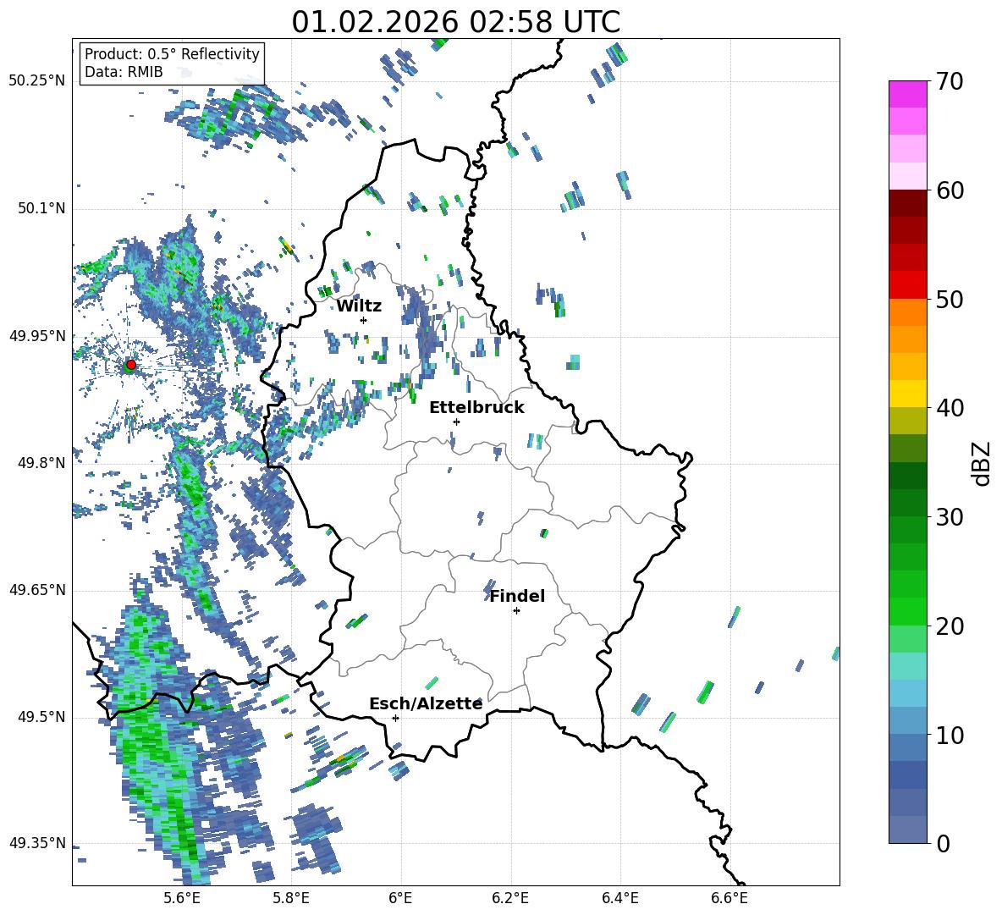Click the colorbar value 10
This screenshot has height=915, width=1002.
tap(949, 735)
